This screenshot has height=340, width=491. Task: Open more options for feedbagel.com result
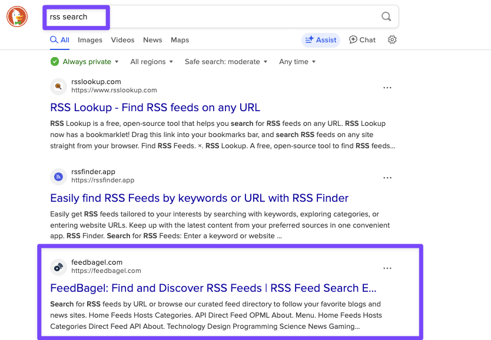click(x=387, y=268)
